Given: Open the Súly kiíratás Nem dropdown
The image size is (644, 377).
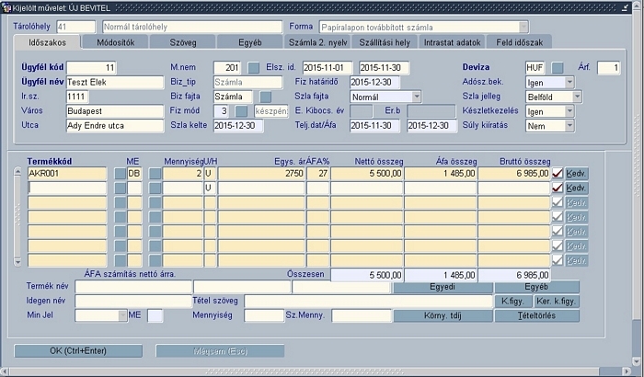Looking at the screenshot, I should (569, 126).
